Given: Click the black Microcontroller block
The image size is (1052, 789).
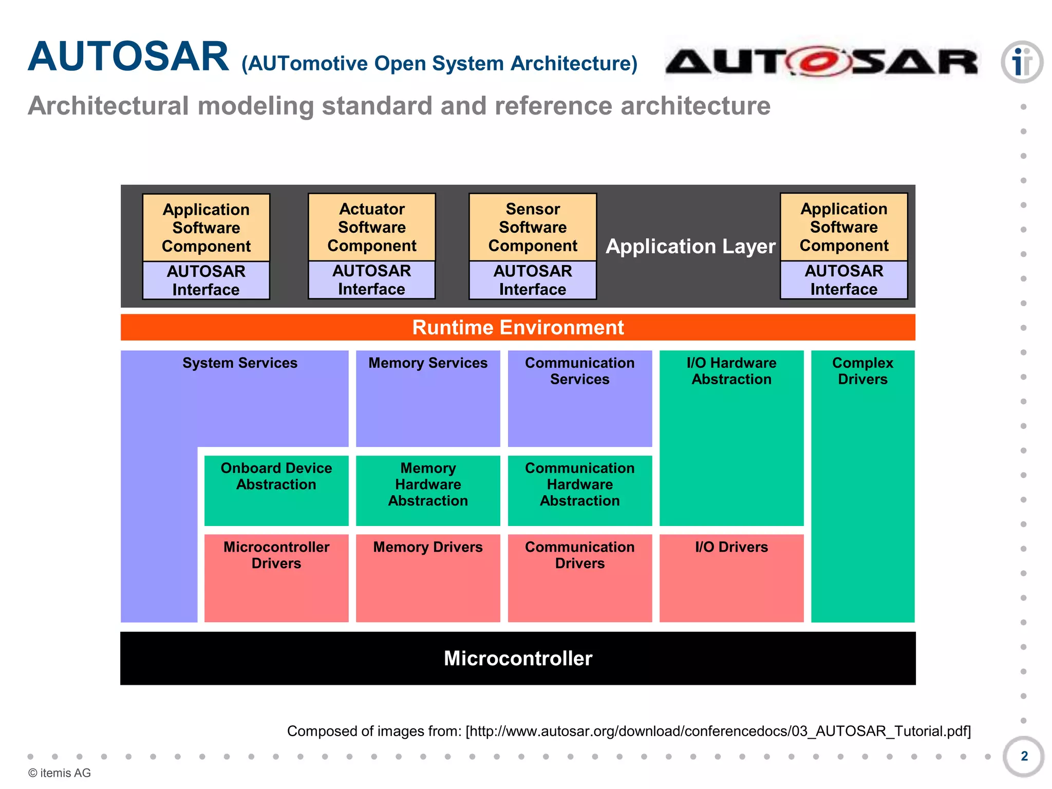Looking at the screenshot, I should point(518,658).
